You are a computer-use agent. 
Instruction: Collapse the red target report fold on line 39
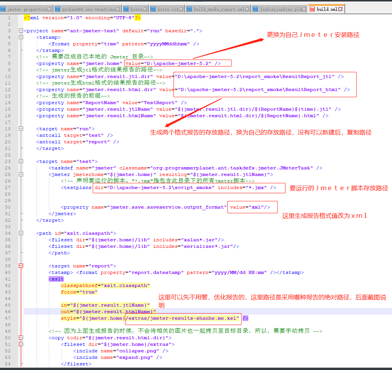[21, 266]
